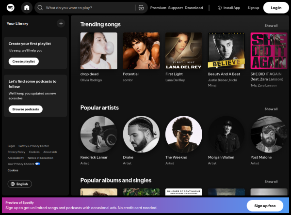Open the drop dead song cover
291x215 pixels.
click(x=98, y=51)
